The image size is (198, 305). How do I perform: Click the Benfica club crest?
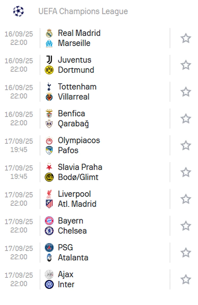tap(49, 114)
